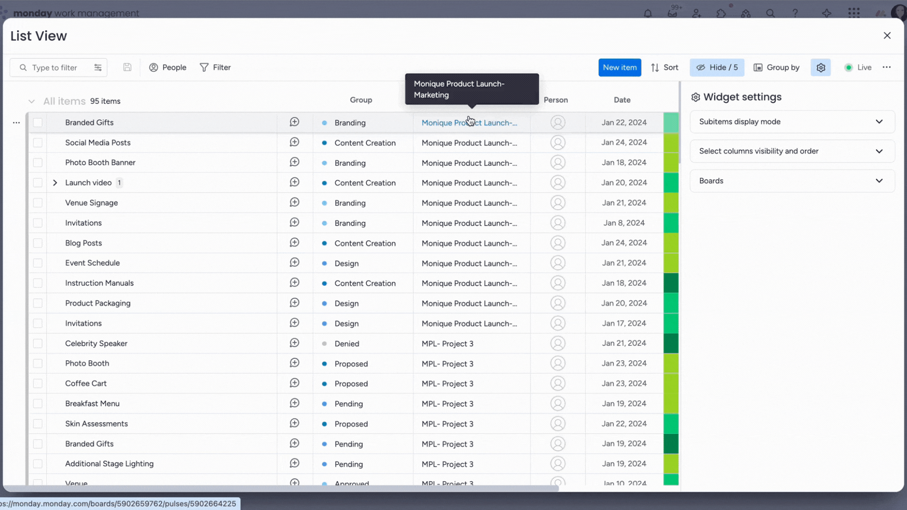Viewport: 907px width, 510px height.
Task: Open updates bubble for Product Packaging
Action: pyautogui.click(x=294, y=303)
